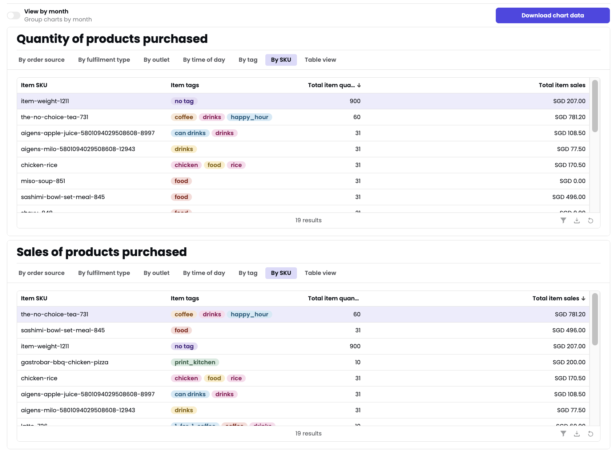Image resolution: width=615 pixels, height=454 pixels.
Task: Click the download icon below the sales table
Action: click(x=577, y=433)
